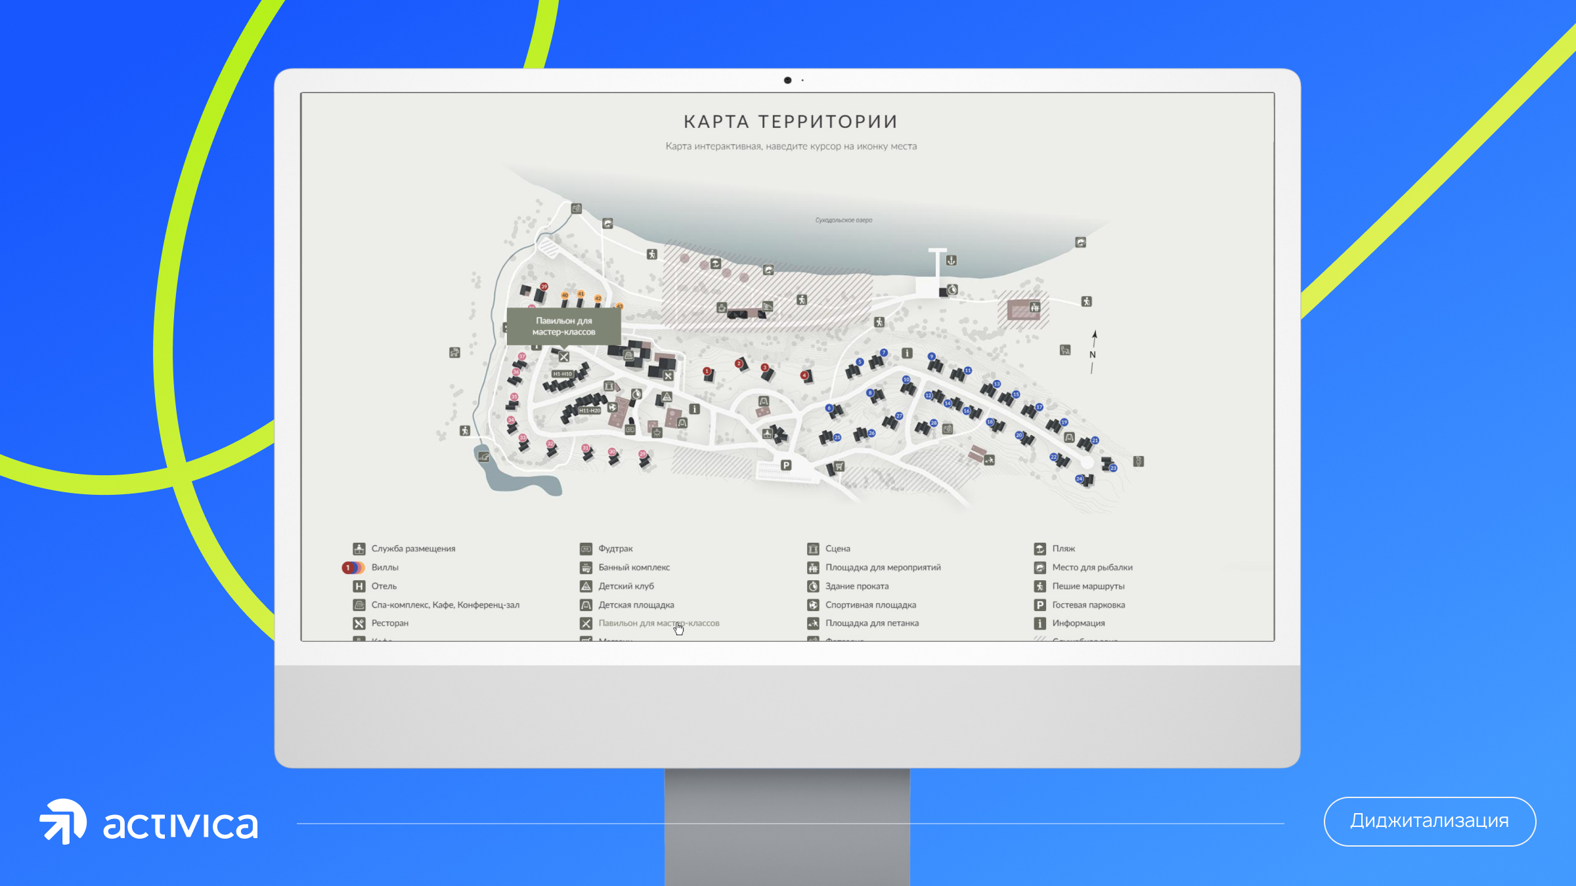Click the Суходольское озеро lake label

tap(844, 221)
